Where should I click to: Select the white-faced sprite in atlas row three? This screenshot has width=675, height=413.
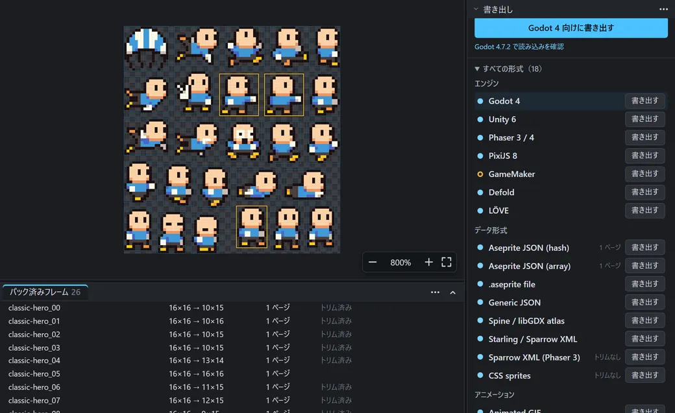[243, 141]
